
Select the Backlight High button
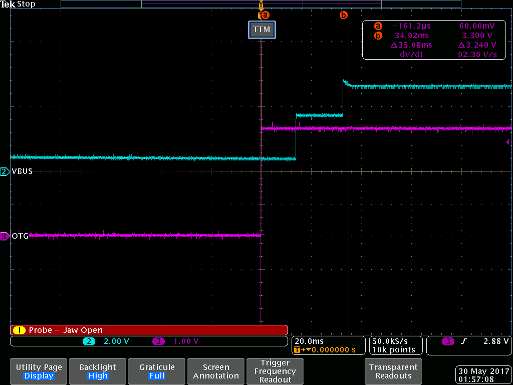pos(98,371)
